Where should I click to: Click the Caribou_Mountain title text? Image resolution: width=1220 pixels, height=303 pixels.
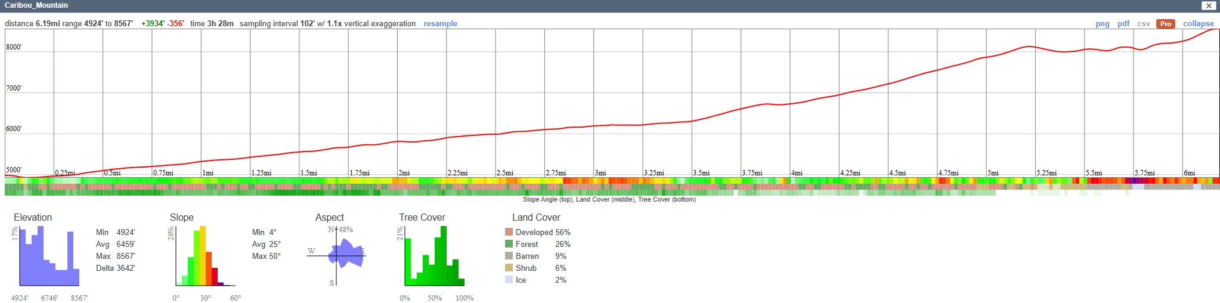pos(36,5)
